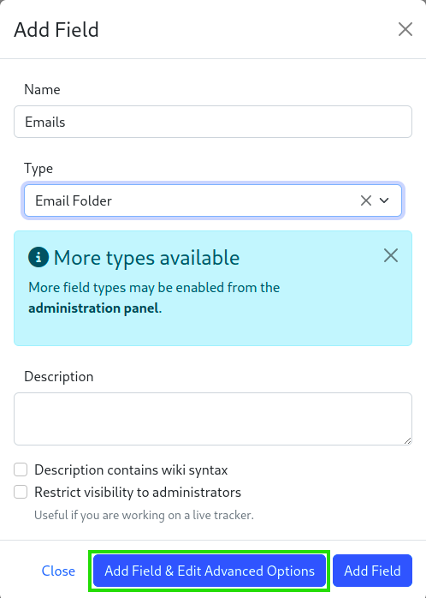The height and width of the screenshot is (598, 426).
Task: Click into the Description text area
Action: (213, 419)
